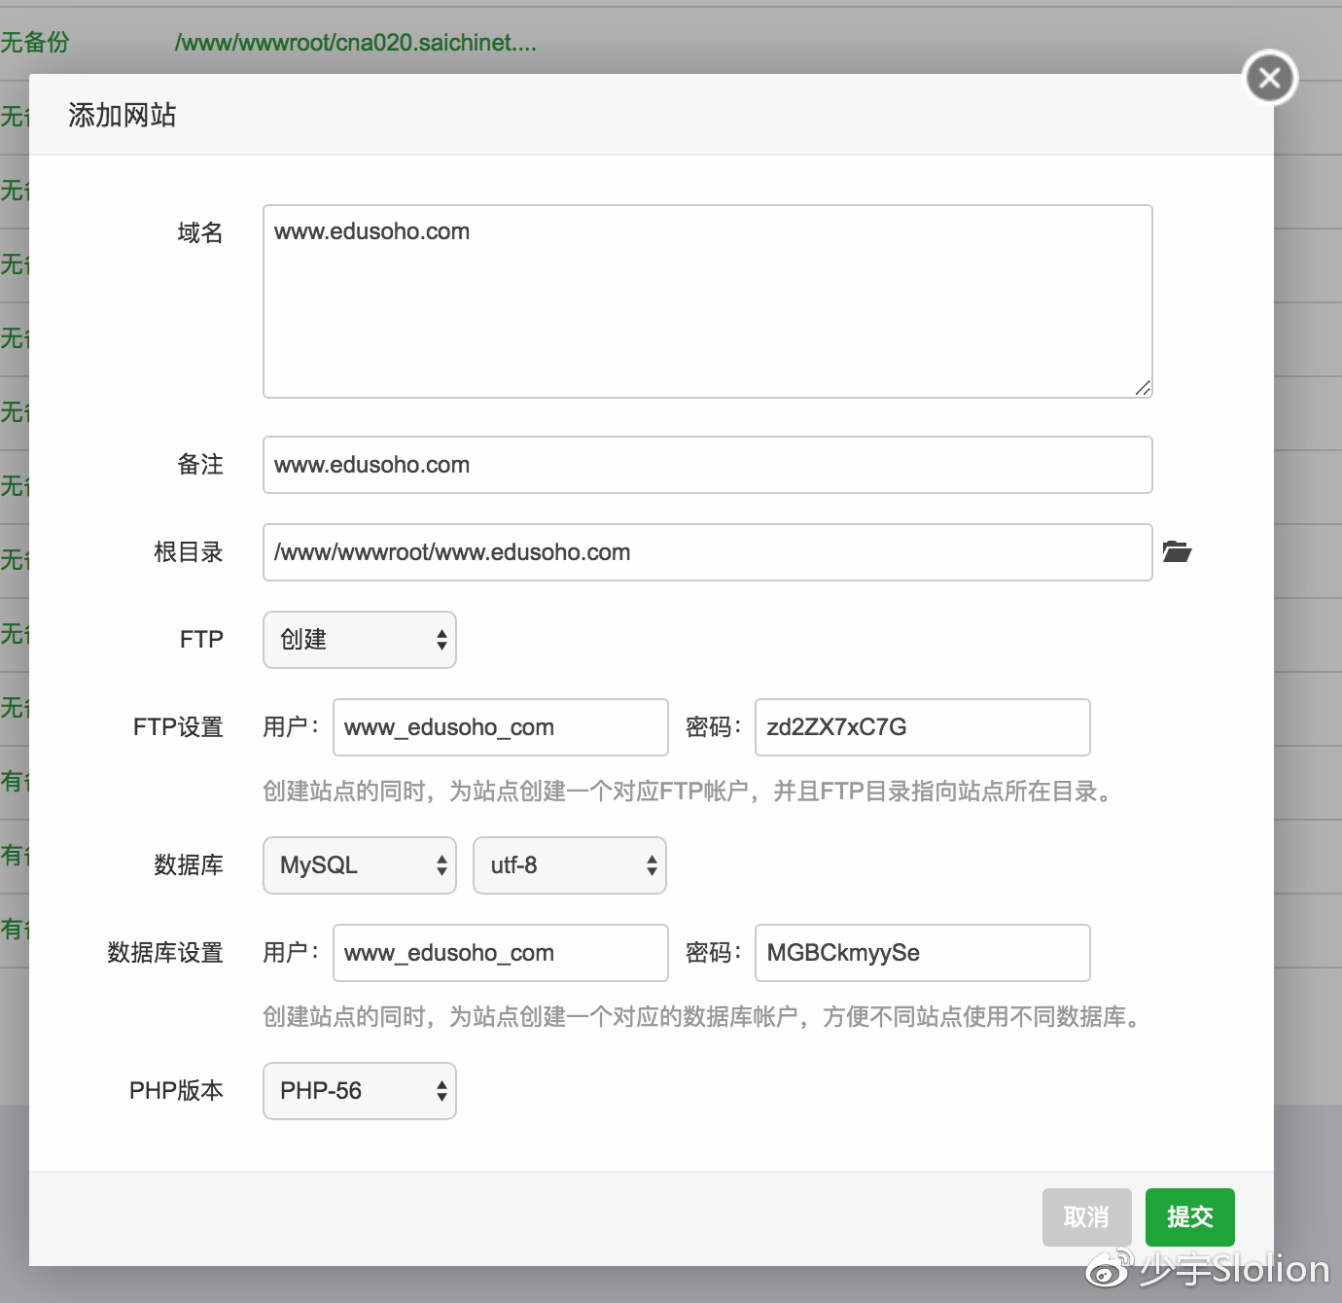This screenshot has height=1303, width=1342.
Task: Click the 备注 label
Action: pyautogui.click(x=200, y=465)
